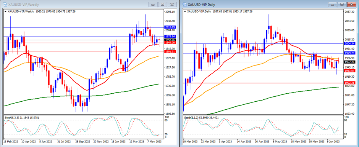Click the 1606.90 price axis value
The width and height of the screenshot is (359, 147).
click(x=170, y=113)
